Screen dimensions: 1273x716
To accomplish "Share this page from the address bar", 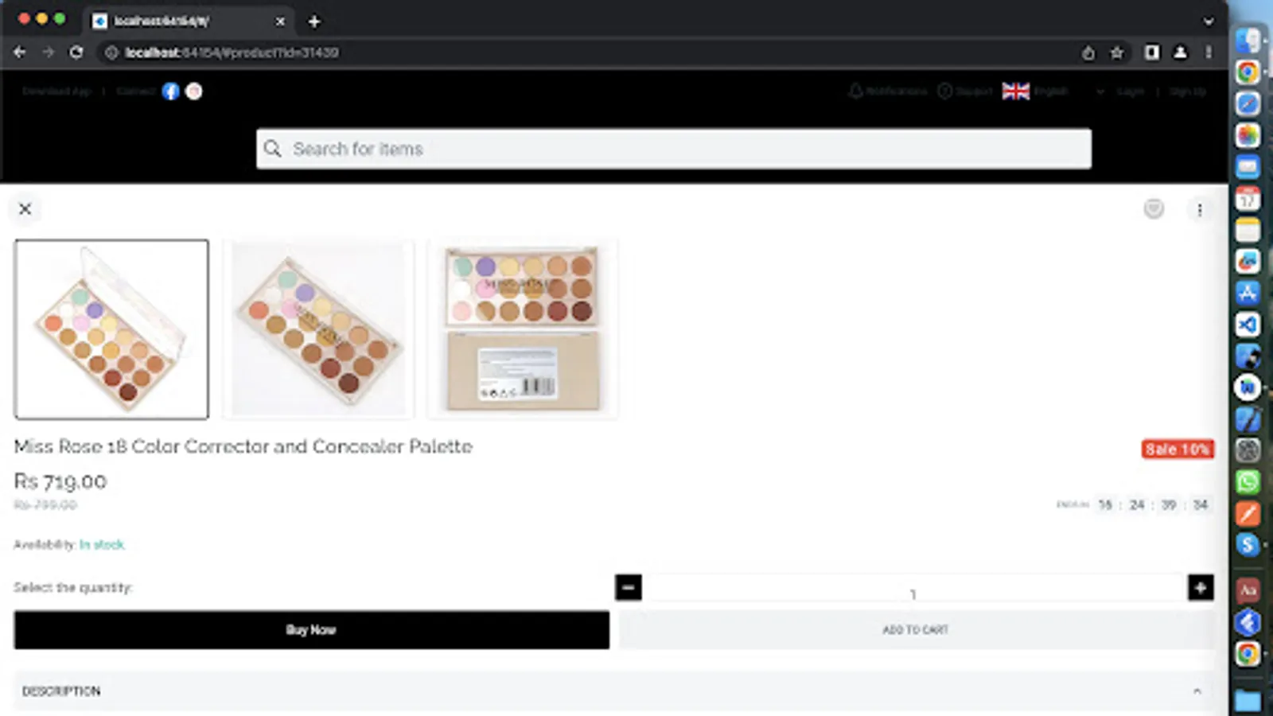I will pyautogui.click(x=1088, y=53).
